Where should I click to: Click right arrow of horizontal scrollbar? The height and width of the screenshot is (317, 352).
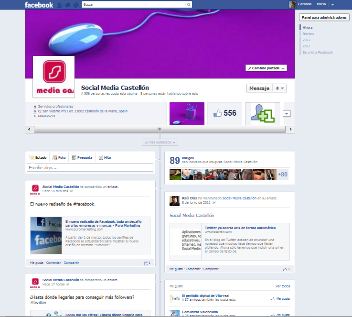point(290,129)
